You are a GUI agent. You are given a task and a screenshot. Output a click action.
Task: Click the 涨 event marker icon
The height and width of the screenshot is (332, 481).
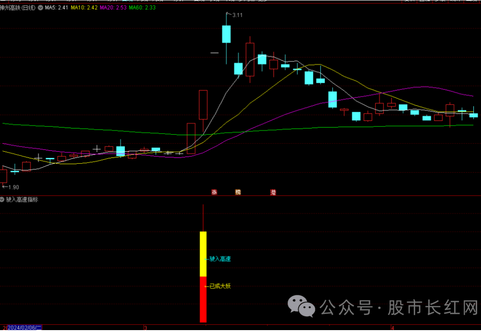(214, 192)
